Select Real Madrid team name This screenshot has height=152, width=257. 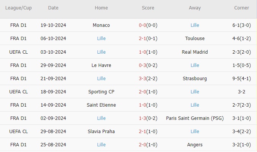tap(195, 52)
